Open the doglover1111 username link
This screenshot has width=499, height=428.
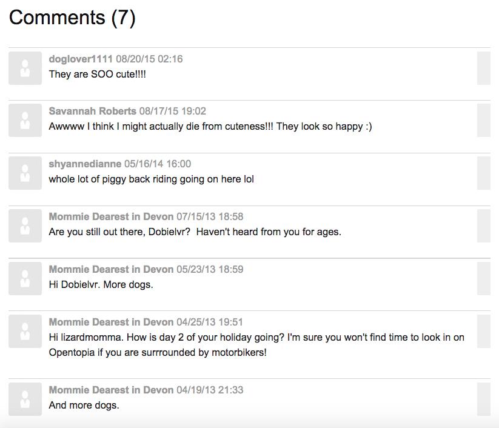(81, 59)
